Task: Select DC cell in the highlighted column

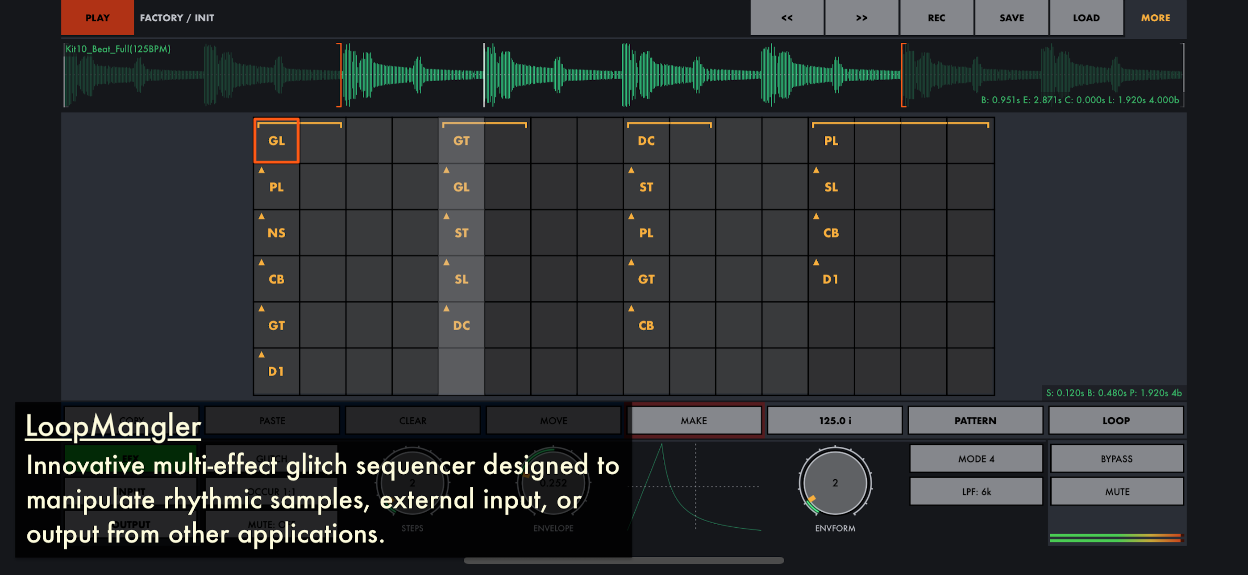Action: tap(461, 325)
